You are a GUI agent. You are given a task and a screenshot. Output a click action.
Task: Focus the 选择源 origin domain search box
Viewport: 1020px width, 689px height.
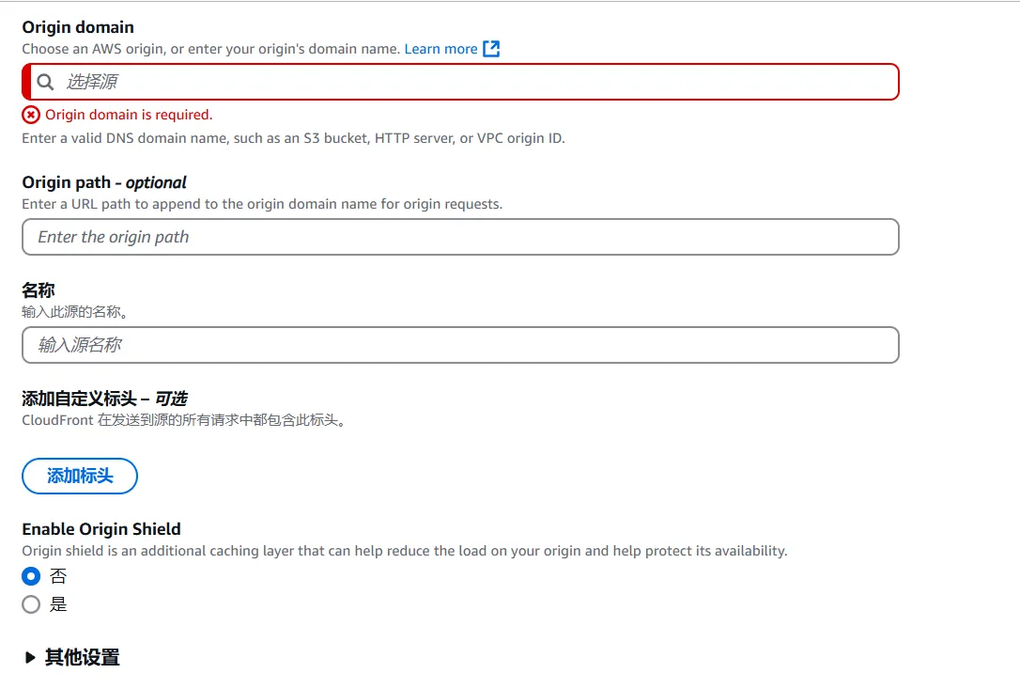(470, 82)
